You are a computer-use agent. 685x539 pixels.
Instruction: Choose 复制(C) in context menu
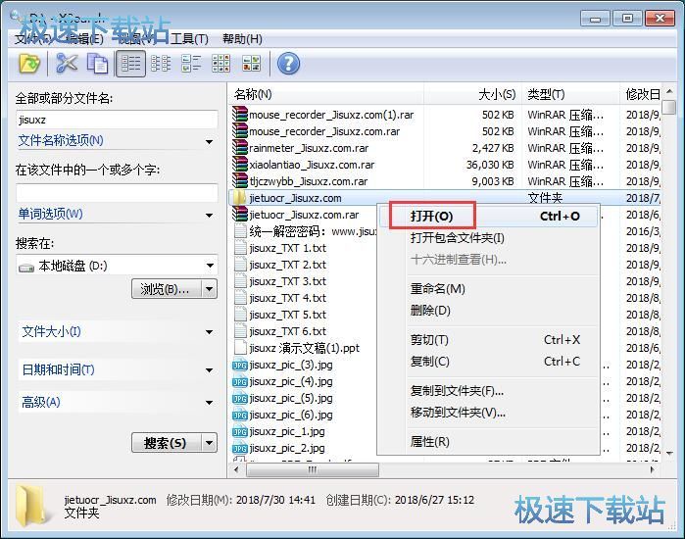click(488, 362)
